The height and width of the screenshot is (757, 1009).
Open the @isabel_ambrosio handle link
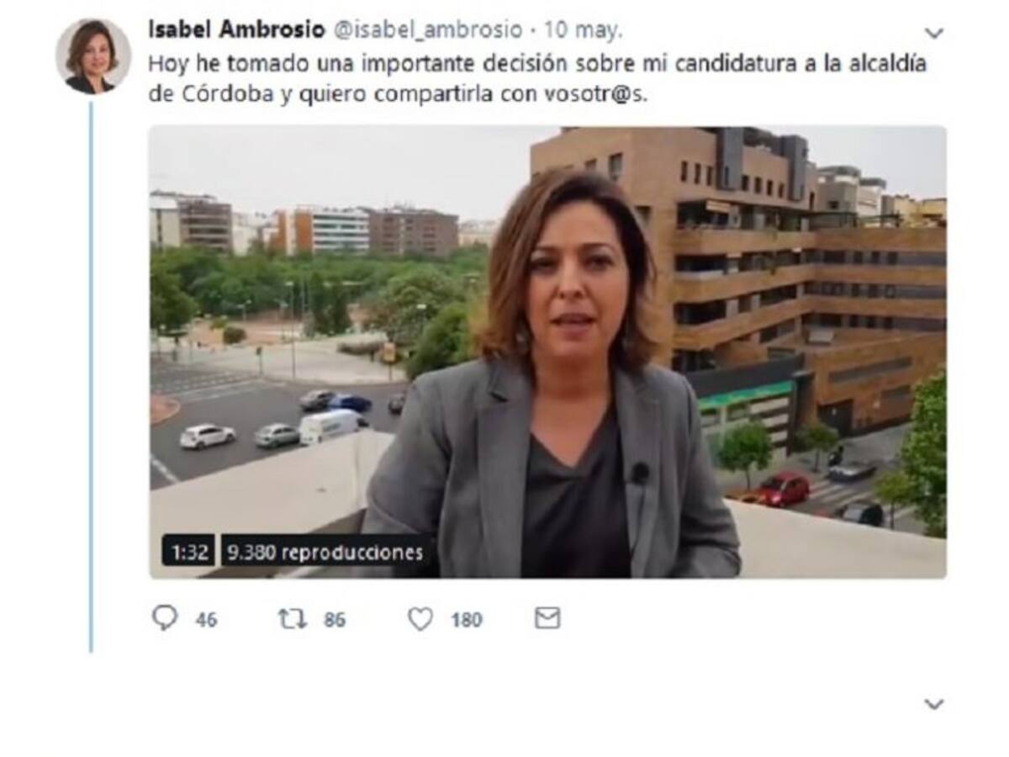pyautogui.click(x=427, y=29)
